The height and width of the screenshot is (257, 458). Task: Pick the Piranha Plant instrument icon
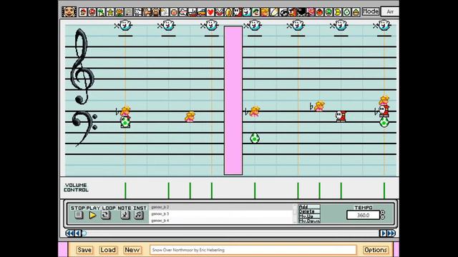(x=220, y=12)
